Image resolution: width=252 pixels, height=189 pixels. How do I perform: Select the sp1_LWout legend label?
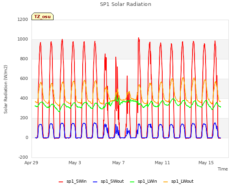click(x=182, y=181)
